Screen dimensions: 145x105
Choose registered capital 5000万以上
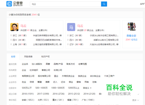click(74, 88)
